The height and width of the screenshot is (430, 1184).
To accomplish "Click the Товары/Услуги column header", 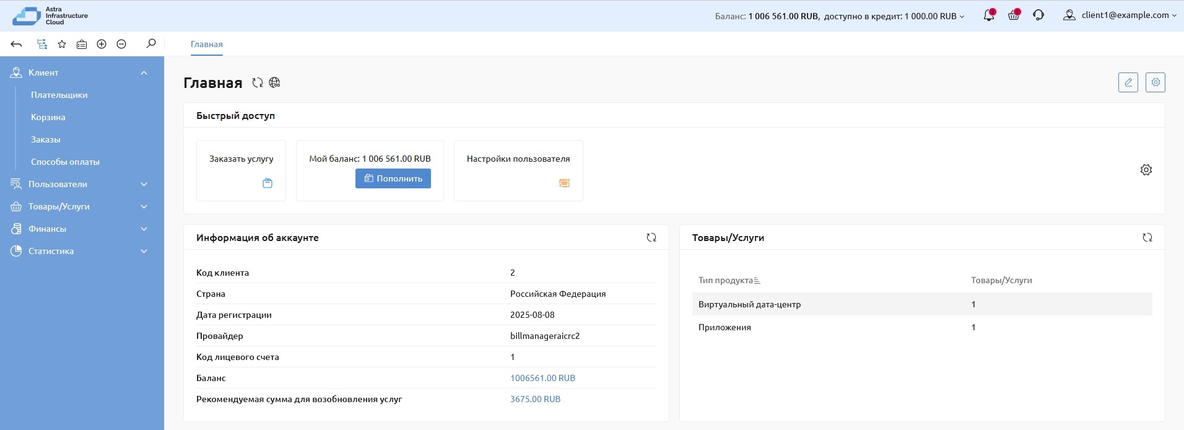I will [x=1001, y=280].
